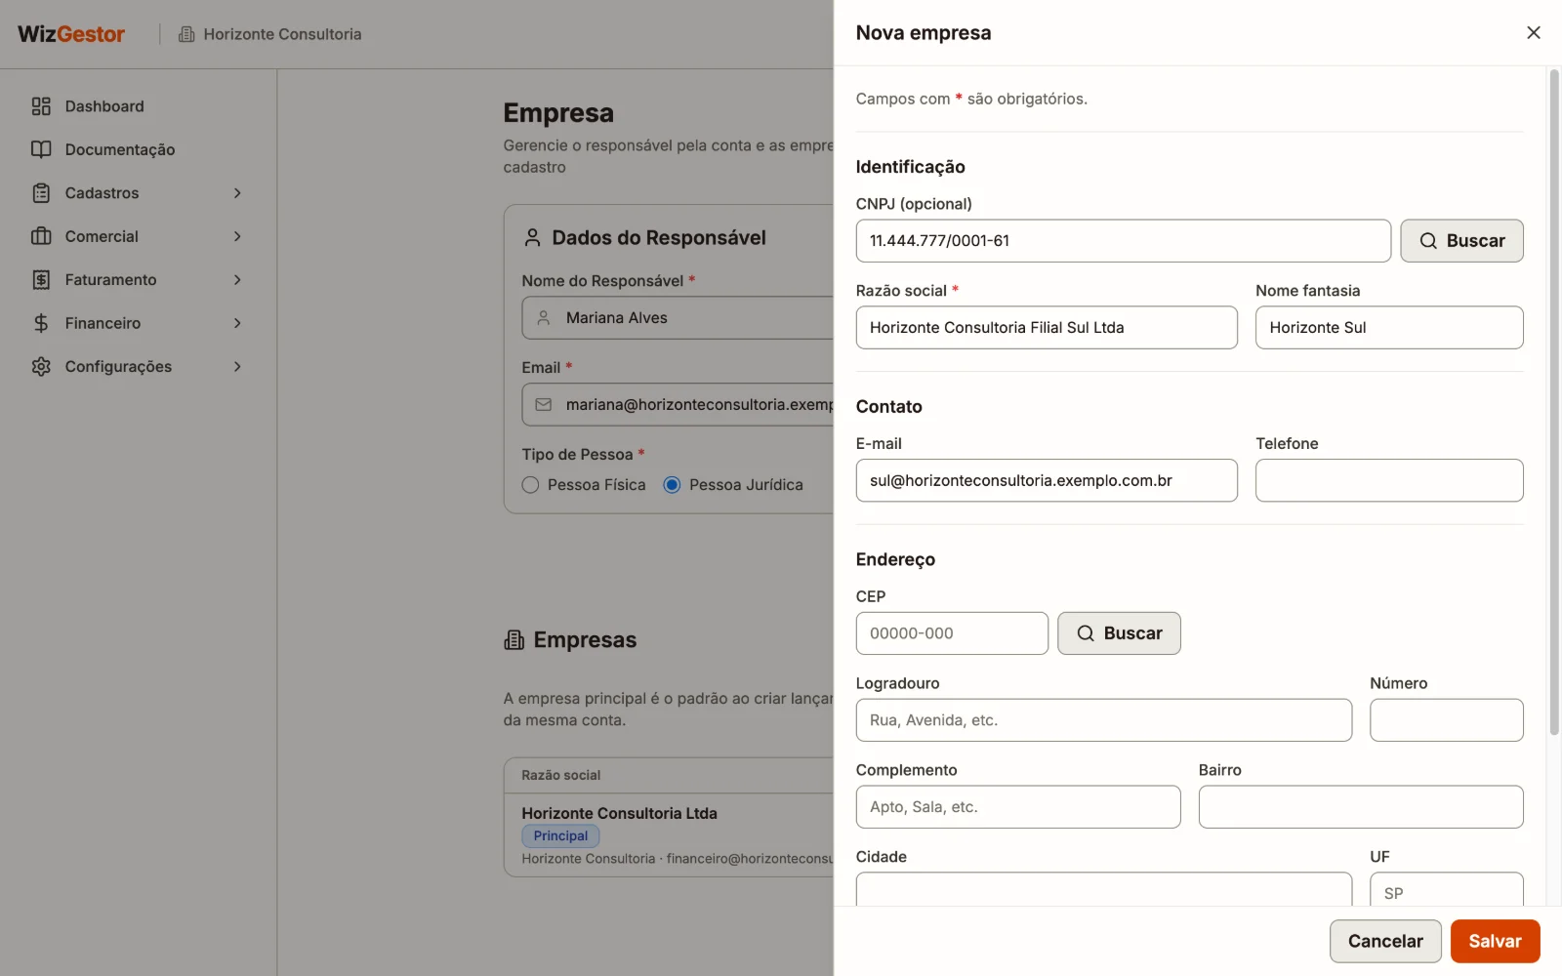The width and height of the screenshot is (1562, 976).
Task: Select the Pessoa Jurídica radio option
Action: pyautogui.click(x=672, y=485)
